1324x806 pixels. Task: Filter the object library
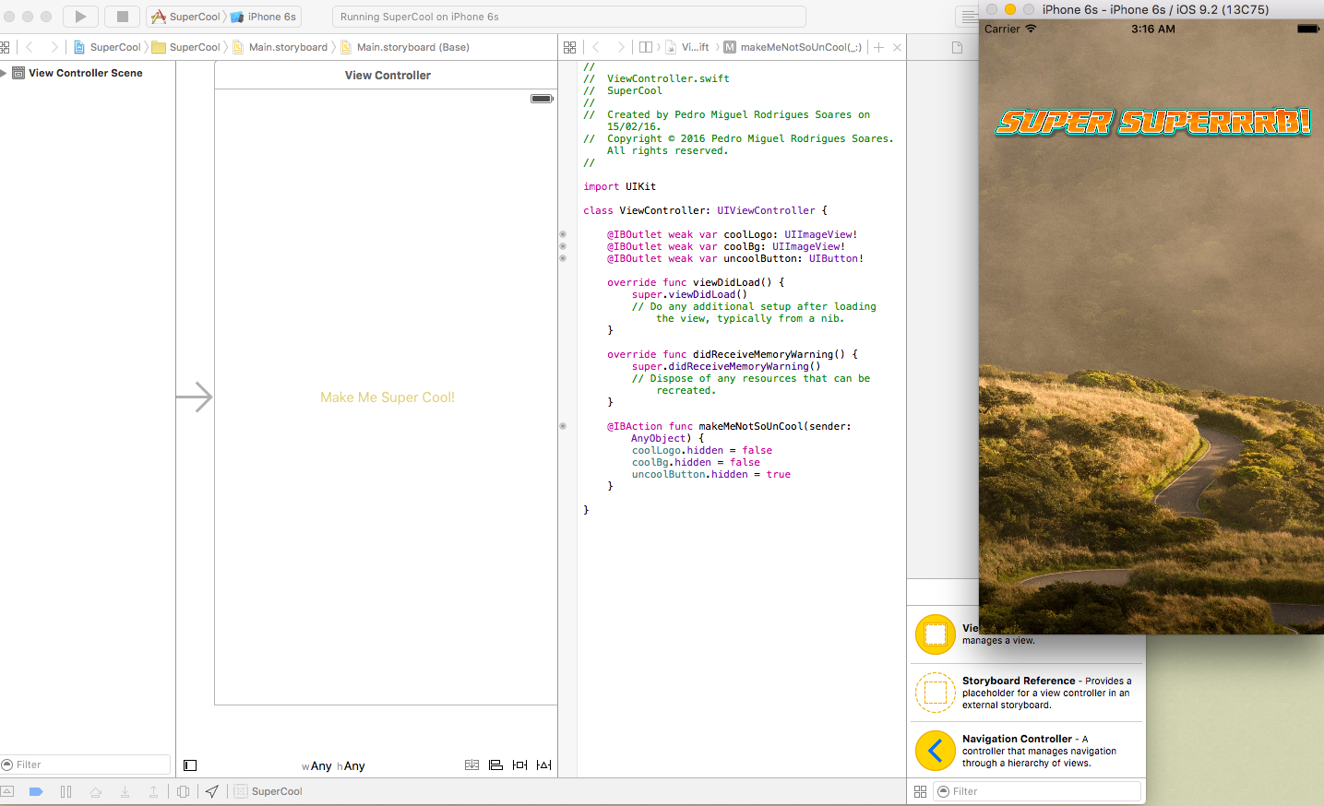click(1037, 791)
